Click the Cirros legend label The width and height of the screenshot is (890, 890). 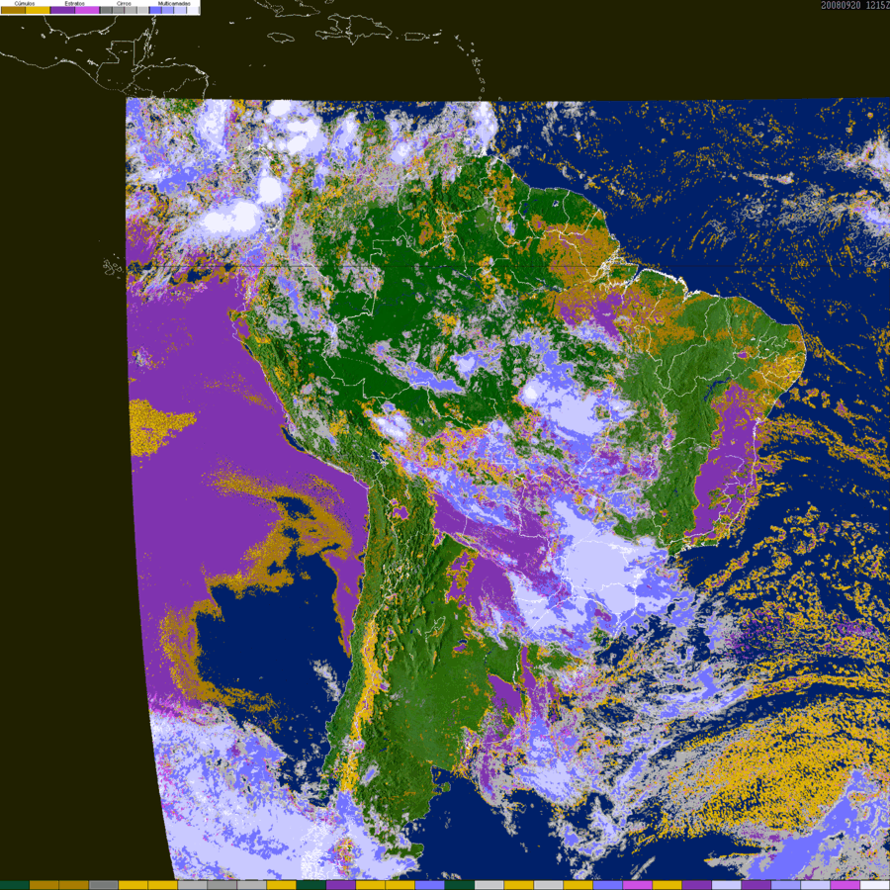coord(124,3)
